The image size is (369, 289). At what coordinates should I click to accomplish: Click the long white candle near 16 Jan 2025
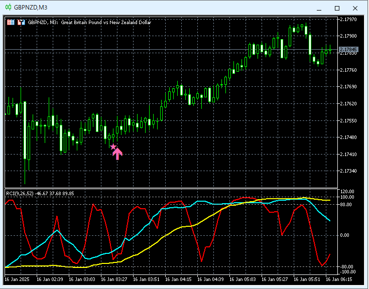coord(25,130)
